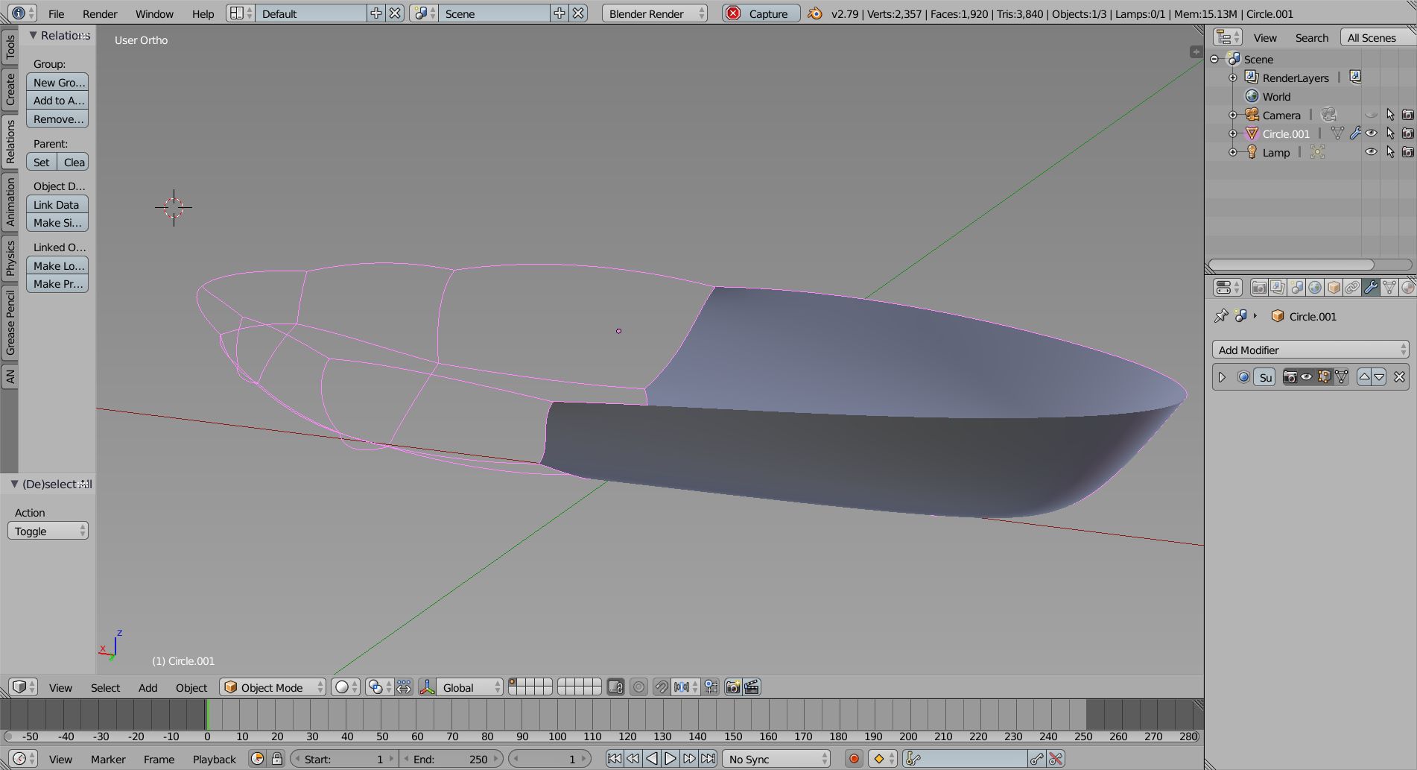Viewport: 1417px width, 770px height.
Task: Switch to the Physics tab
Action: 10,258
